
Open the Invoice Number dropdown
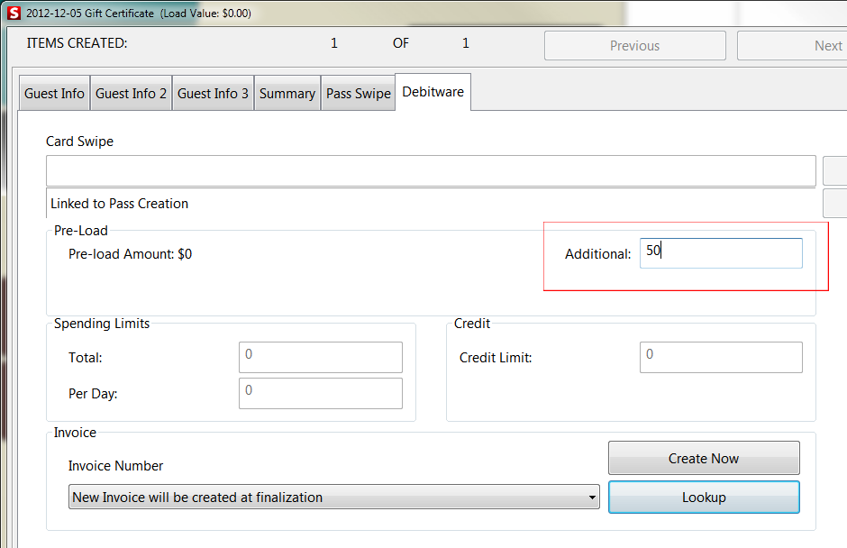coord(333,497)
